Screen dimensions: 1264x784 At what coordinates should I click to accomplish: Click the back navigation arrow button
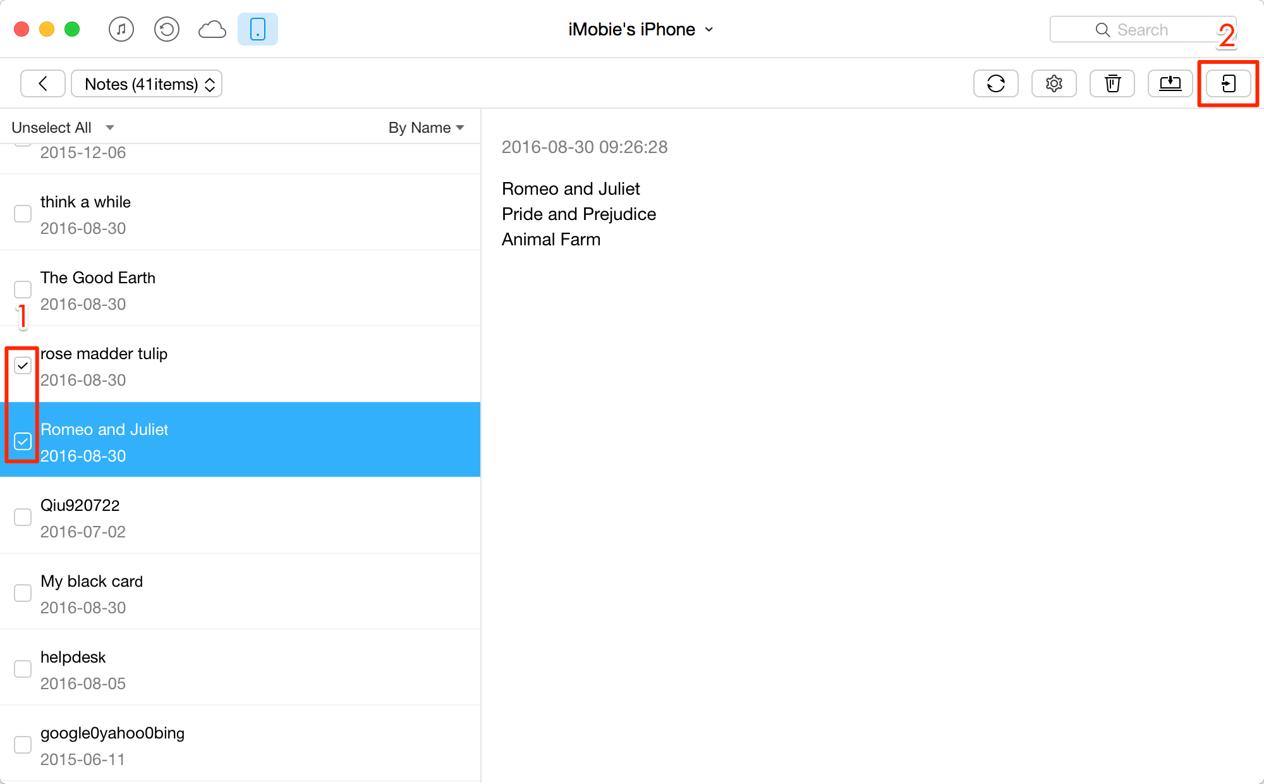[x=44, y=83]
